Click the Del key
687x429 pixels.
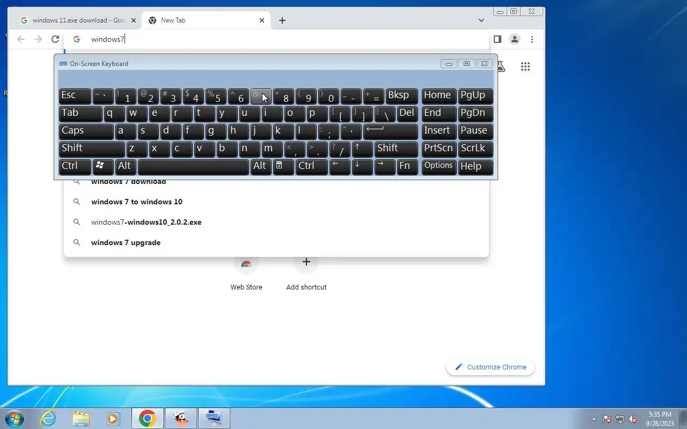(407, 114)
